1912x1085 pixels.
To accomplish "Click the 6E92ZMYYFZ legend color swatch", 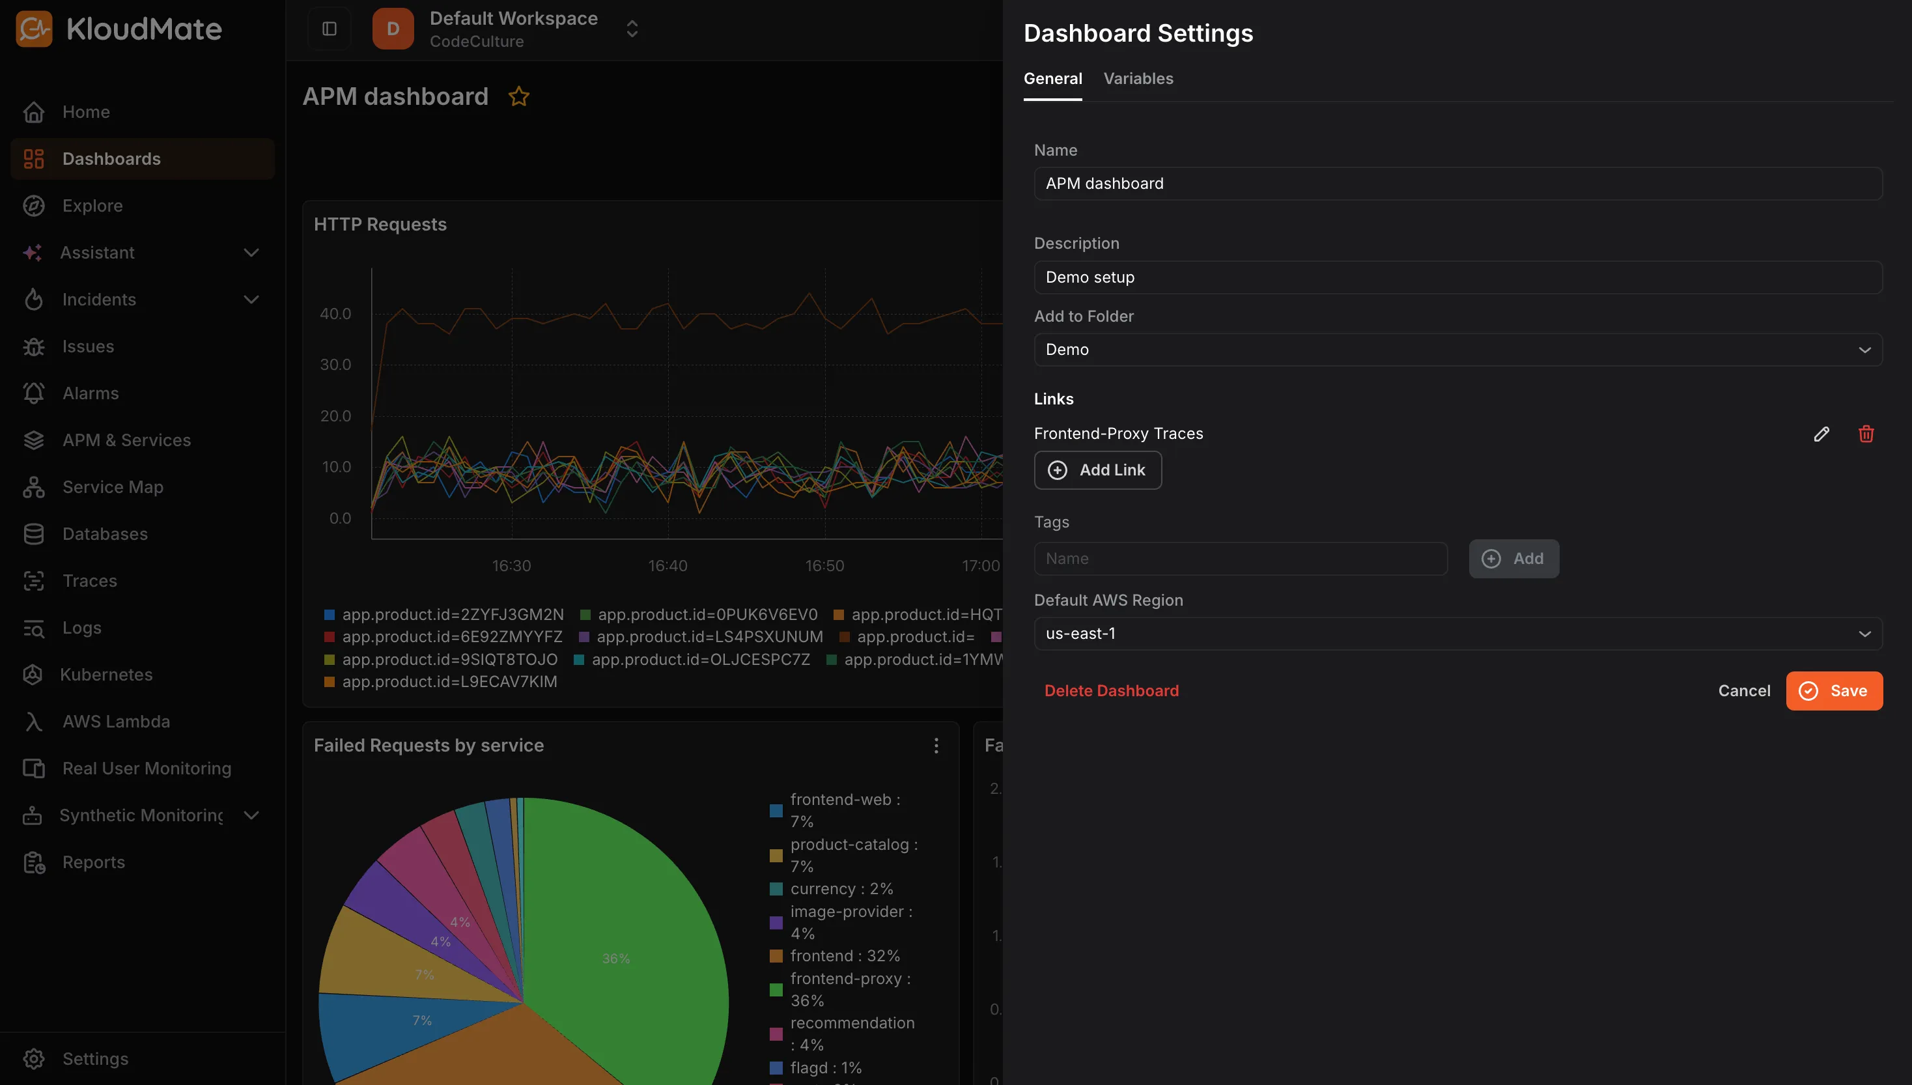I will click(x=330, y=637).
